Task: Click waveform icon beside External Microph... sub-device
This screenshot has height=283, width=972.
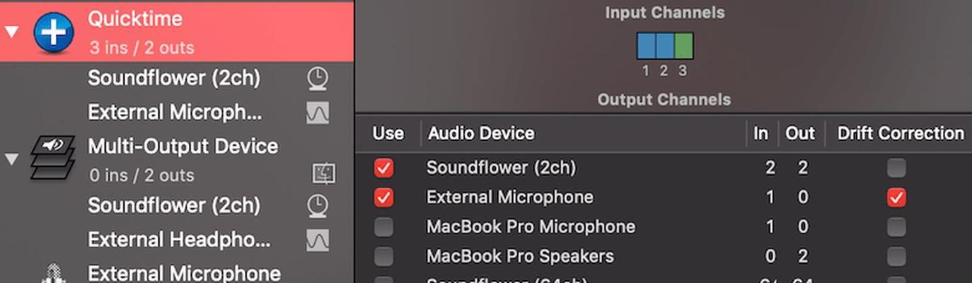Action: coord(318,113)
